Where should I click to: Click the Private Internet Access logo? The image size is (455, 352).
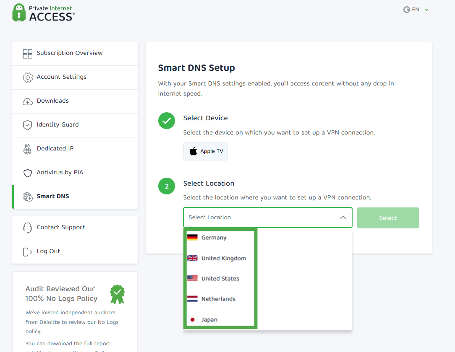pyautogui.click(x=44, y=13)
